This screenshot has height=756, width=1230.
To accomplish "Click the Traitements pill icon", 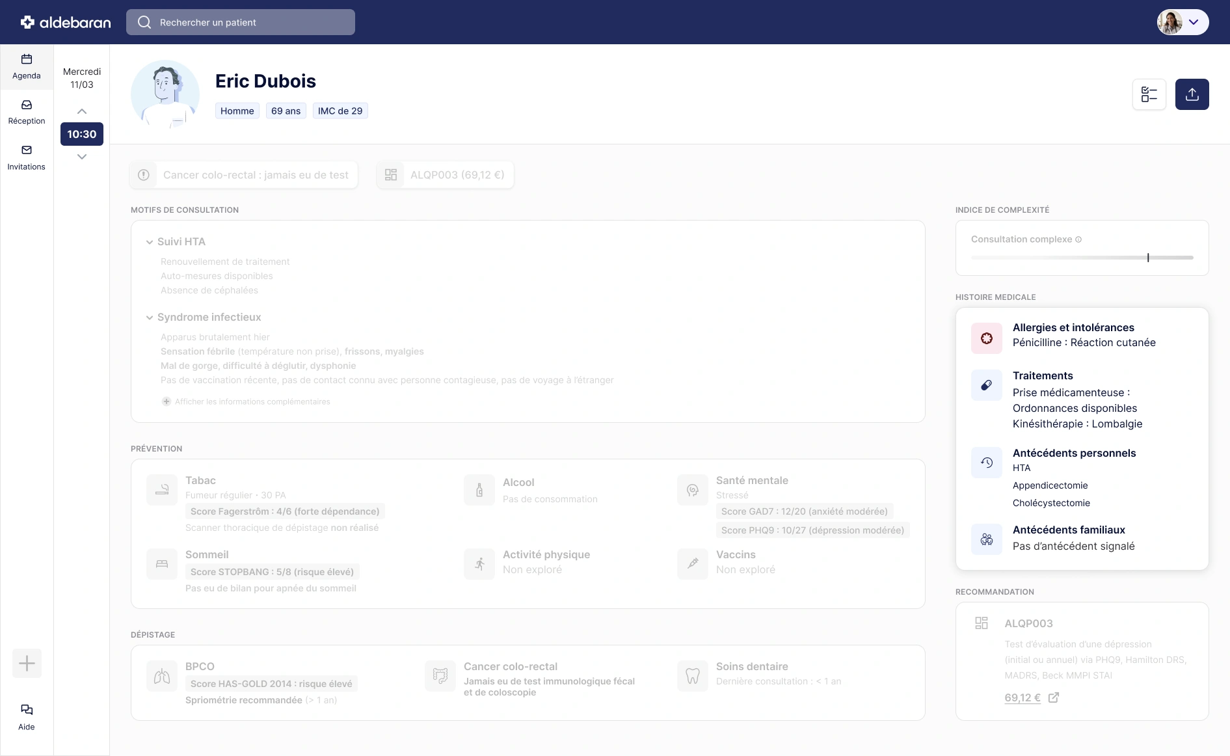I will coord(987,385).
